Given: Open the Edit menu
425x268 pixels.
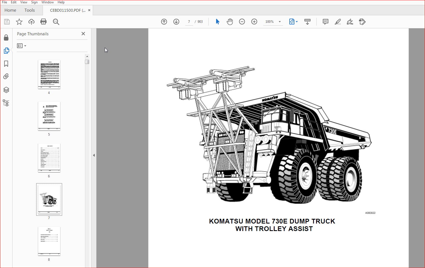Looking at the screenshot, I should [14, 2].
